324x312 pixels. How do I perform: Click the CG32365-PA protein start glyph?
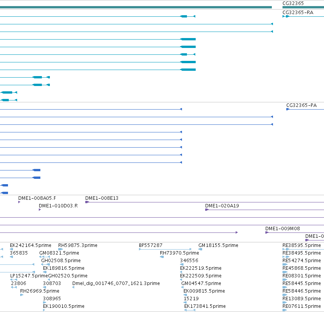point(288,109)
